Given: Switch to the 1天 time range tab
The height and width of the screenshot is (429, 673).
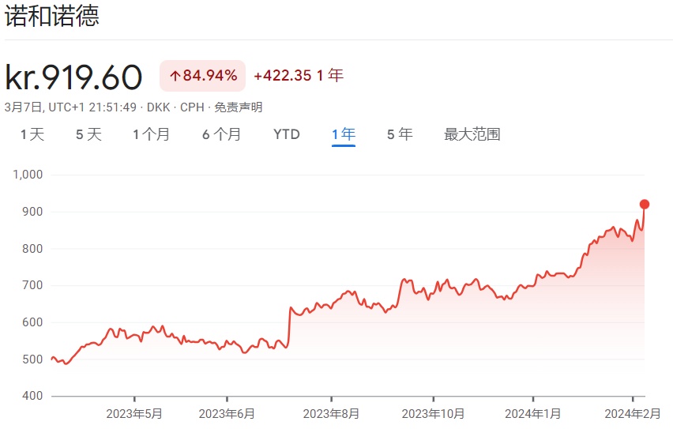Looking at the screenshot, I should click(x=32, y=134).
